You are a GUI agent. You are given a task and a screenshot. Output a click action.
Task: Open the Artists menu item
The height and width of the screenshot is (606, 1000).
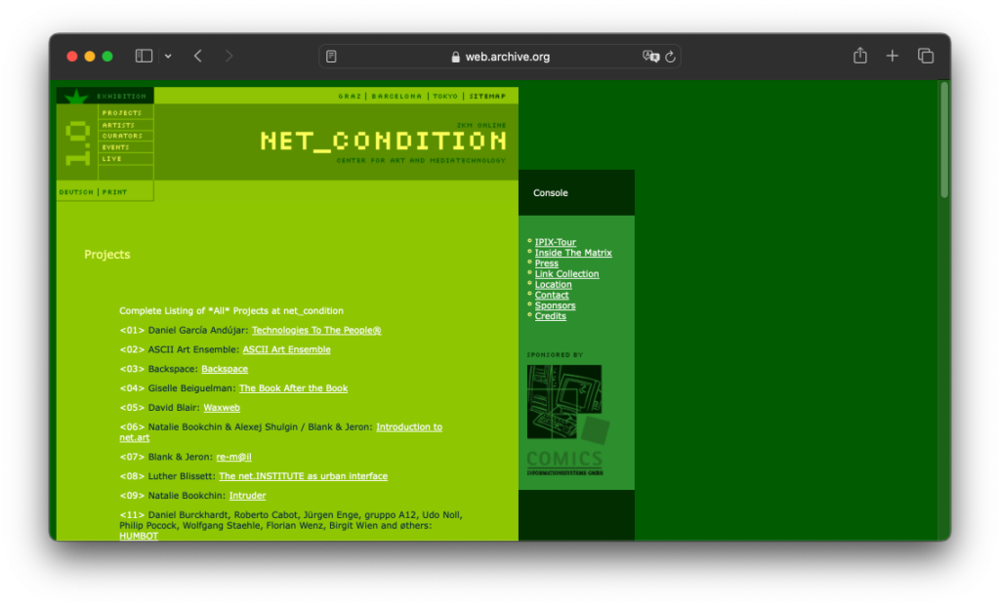click(120, 125)
